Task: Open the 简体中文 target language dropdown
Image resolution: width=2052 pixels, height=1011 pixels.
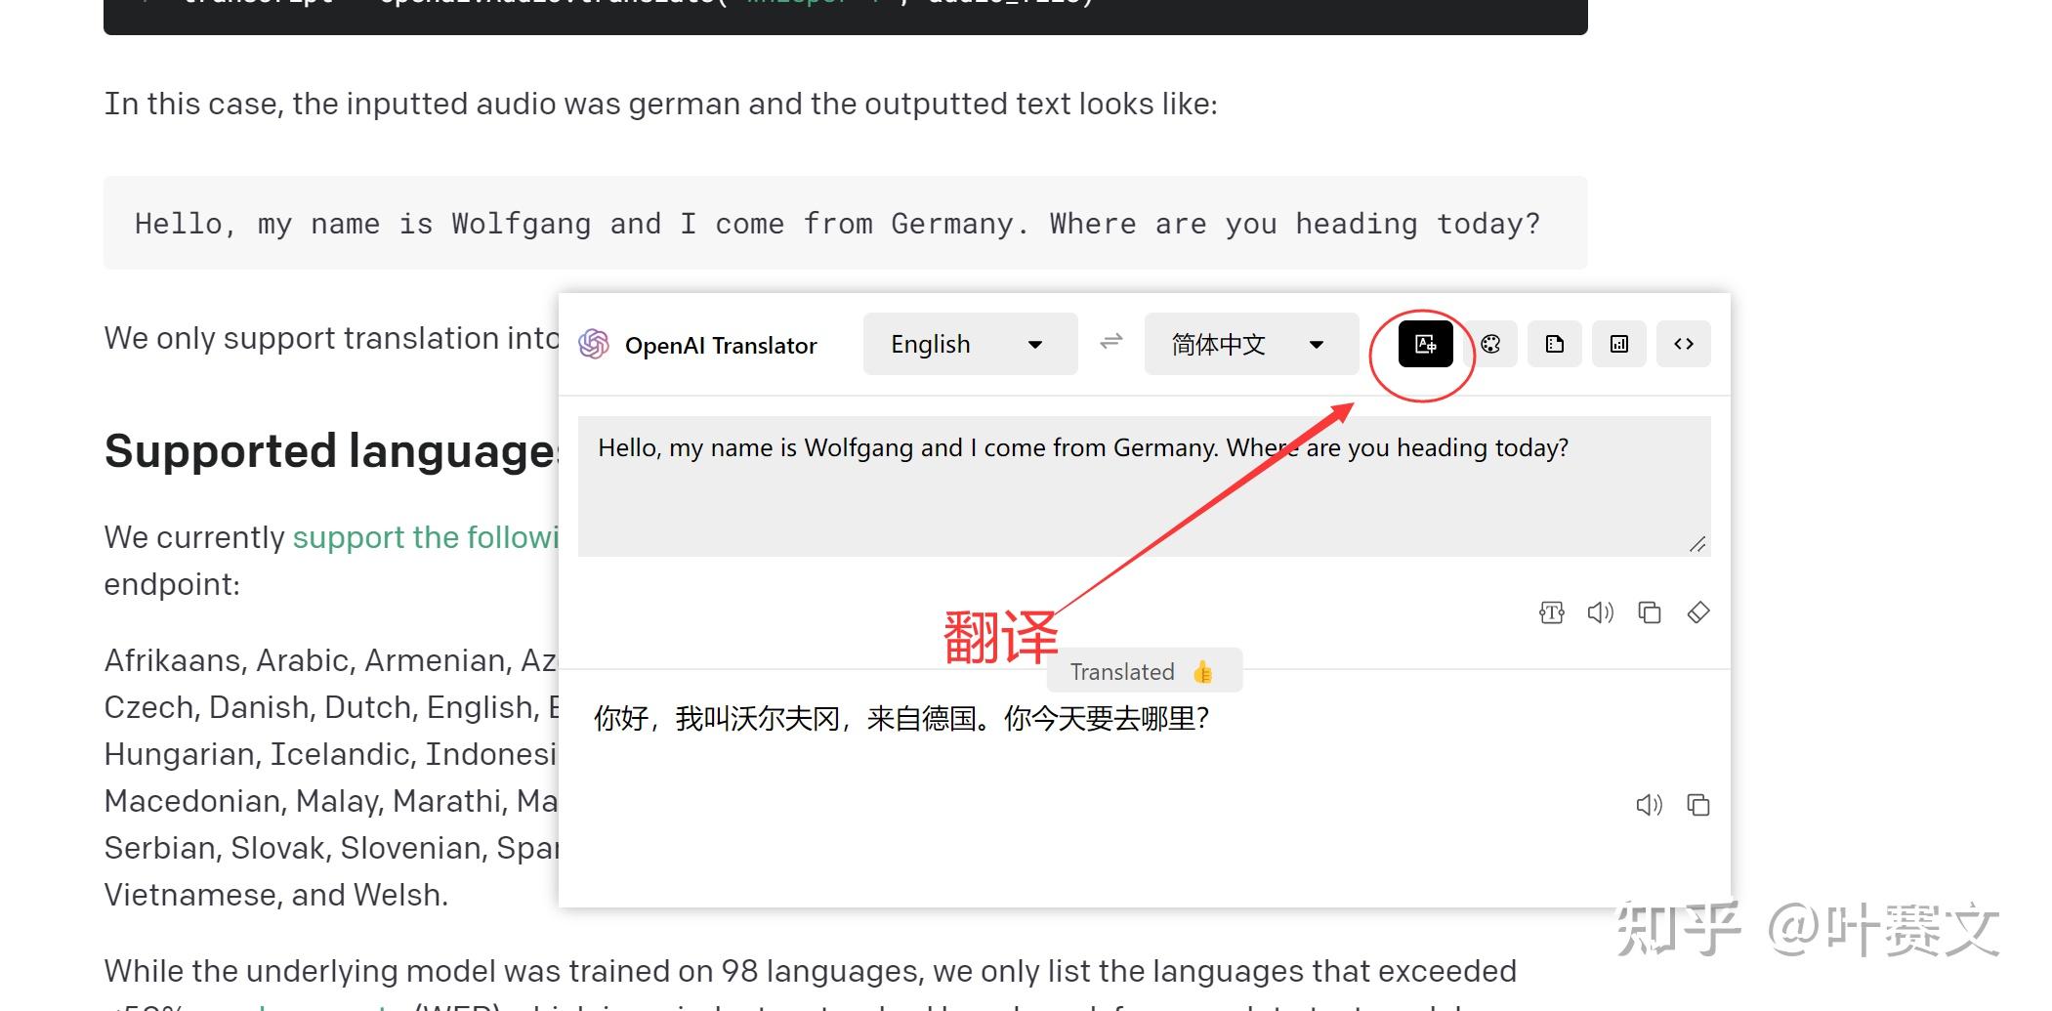Action: click(x=1250, y=344)
